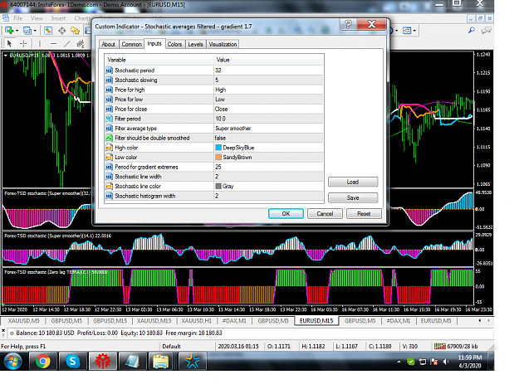Edit the Filter period value 10.0
The width and height of the screenshot is (519, 389).
268,119
